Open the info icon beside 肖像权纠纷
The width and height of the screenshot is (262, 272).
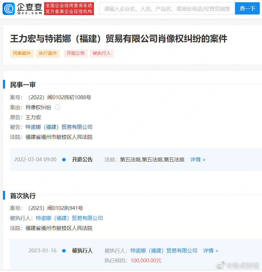58,108
